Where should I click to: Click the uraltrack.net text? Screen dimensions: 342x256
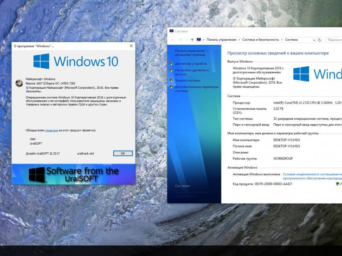click(85, 154)
